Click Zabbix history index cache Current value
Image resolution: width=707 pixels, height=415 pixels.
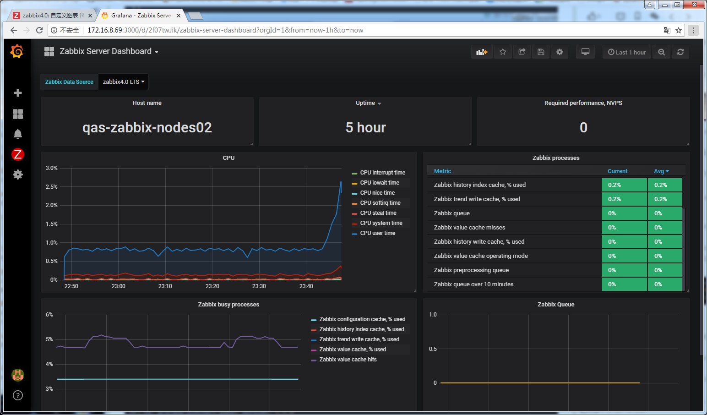click(624, 185)
